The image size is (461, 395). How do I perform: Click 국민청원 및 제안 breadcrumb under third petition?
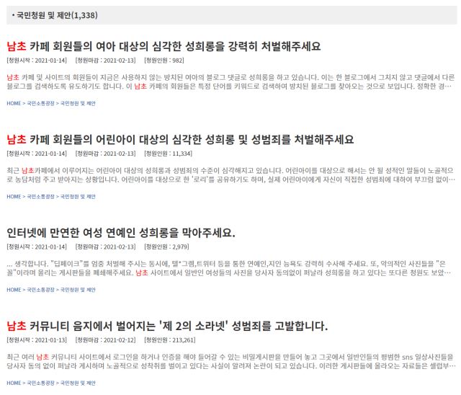pos(78,290)
